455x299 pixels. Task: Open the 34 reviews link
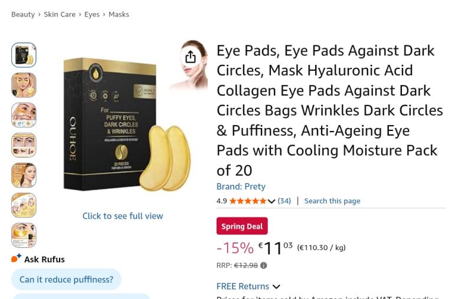pos(284,201)
